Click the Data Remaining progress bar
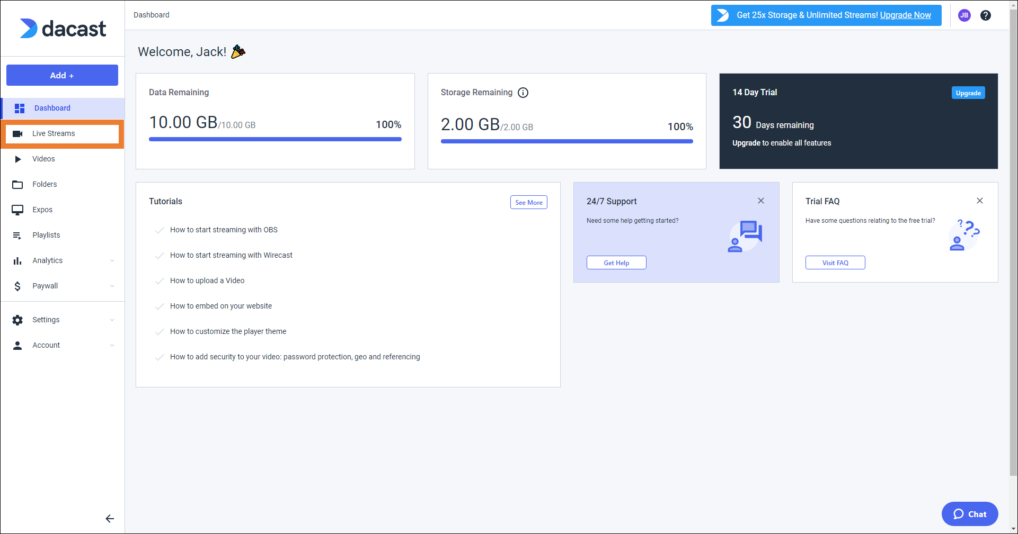The image size is (1018, 534). [x=275, y=139]
